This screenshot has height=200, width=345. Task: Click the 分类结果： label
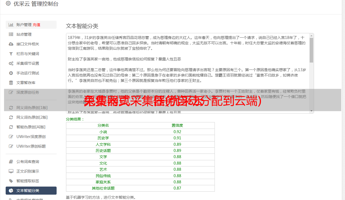coord(75,119)
